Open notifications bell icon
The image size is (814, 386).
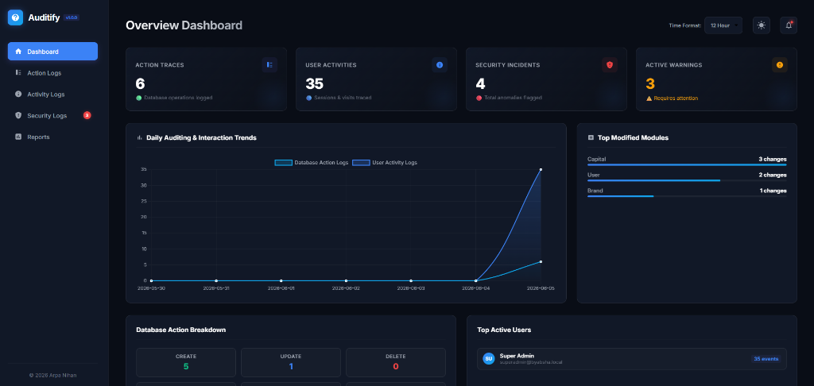click(x=789, y=25)
